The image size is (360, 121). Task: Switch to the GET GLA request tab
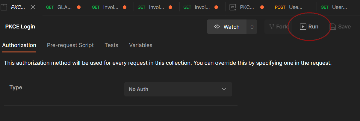point(61,7)
